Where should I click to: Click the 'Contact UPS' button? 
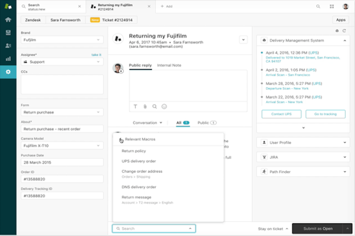[281, 114]
